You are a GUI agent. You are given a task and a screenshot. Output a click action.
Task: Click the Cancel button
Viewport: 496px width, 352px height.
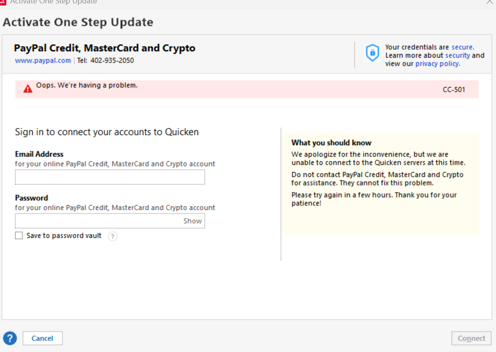point(42,338)
